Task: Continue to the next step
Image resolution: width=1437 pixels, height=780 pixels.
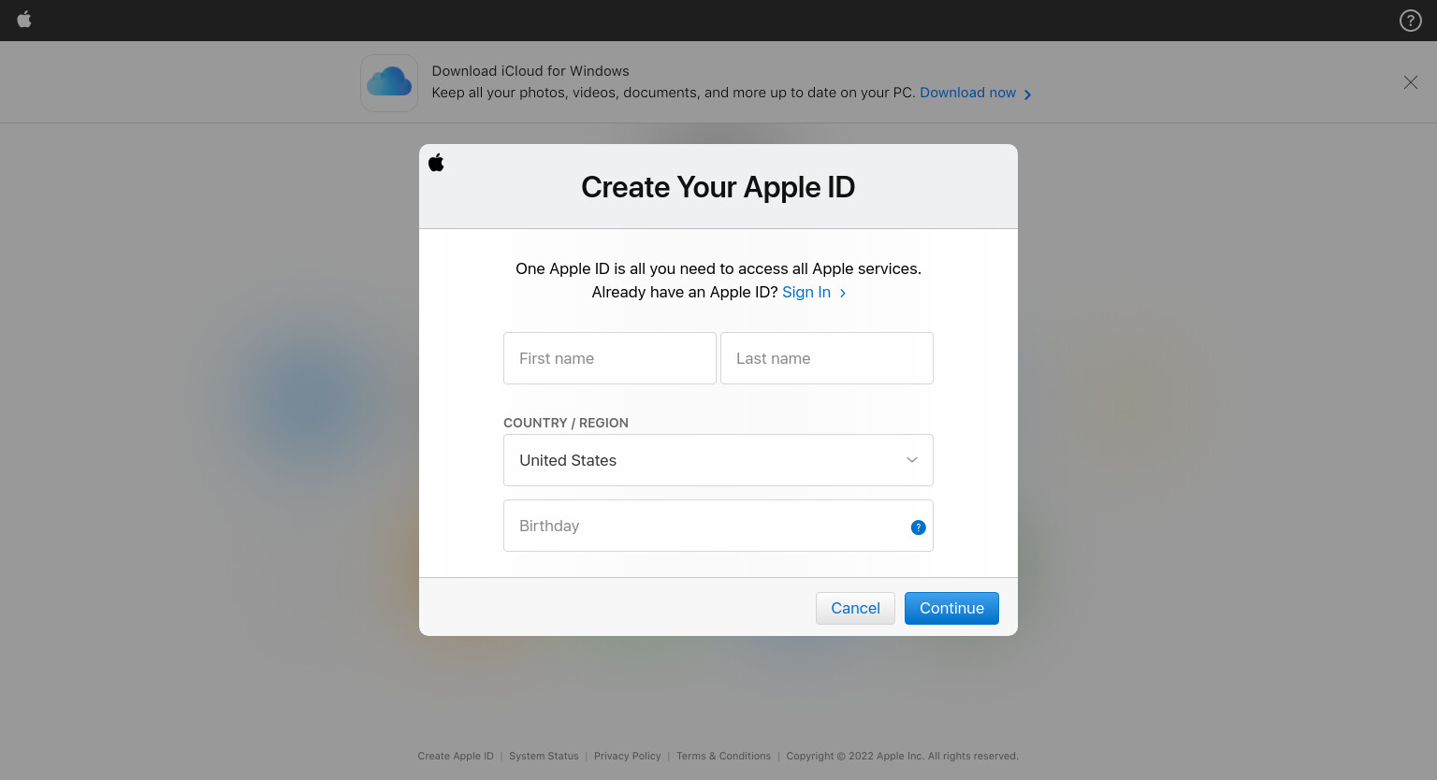Action: 951,608
